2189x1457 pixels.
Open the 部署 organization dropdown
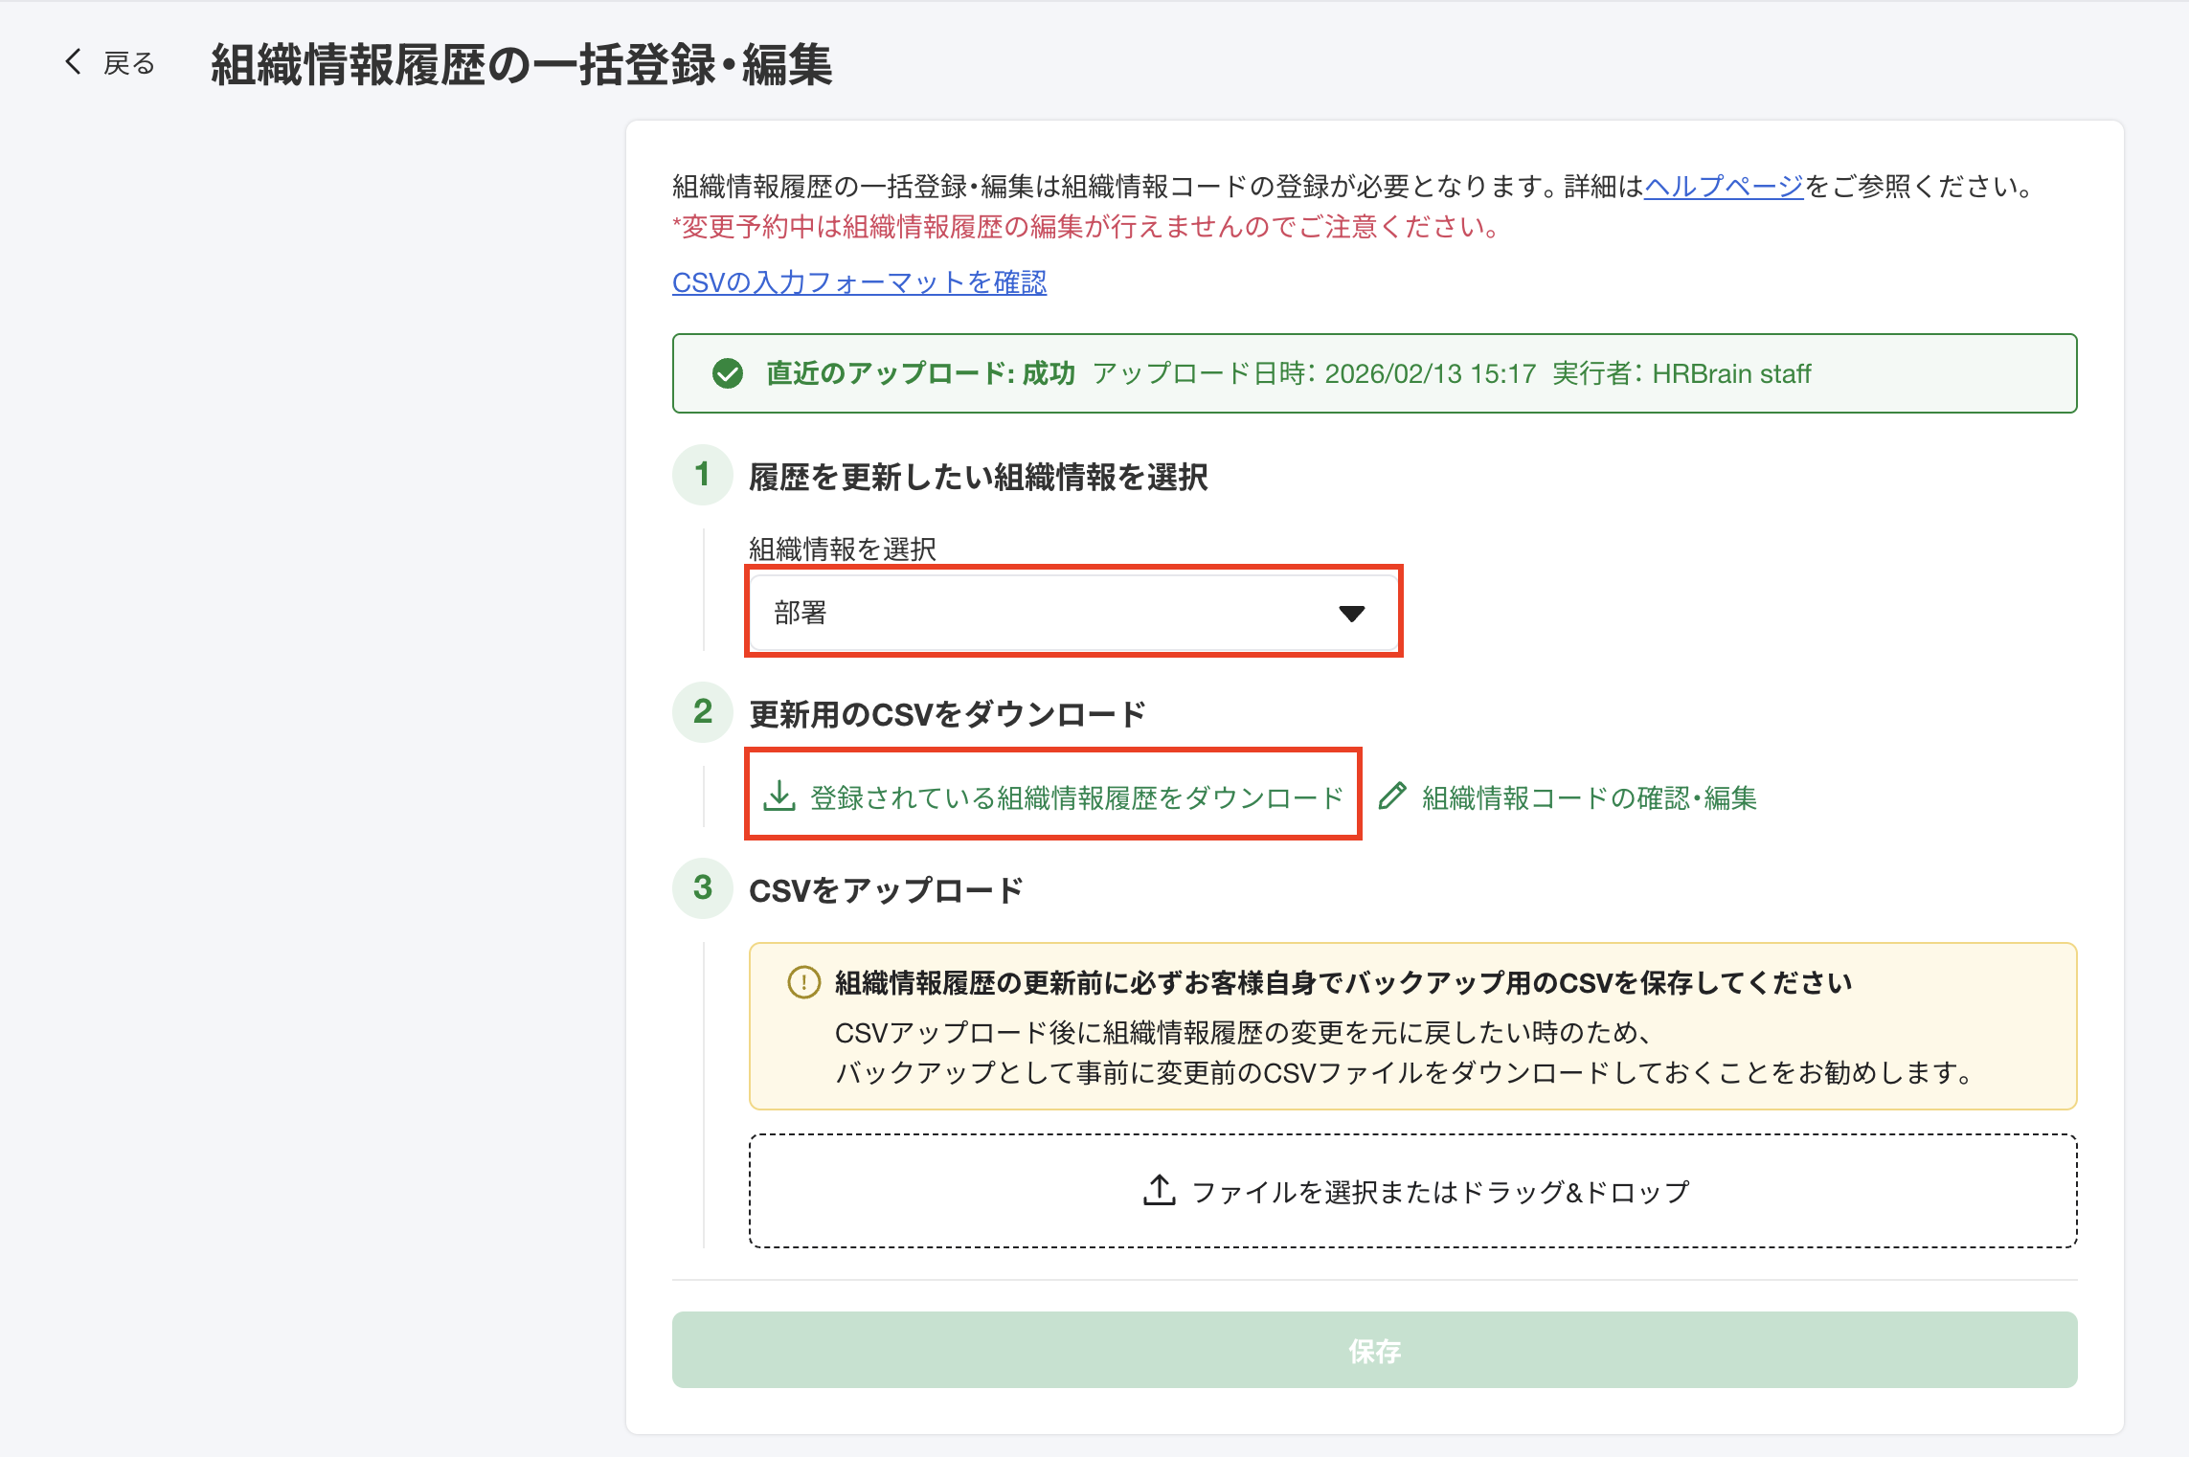pyautogui.click(x=1053, y=613)
